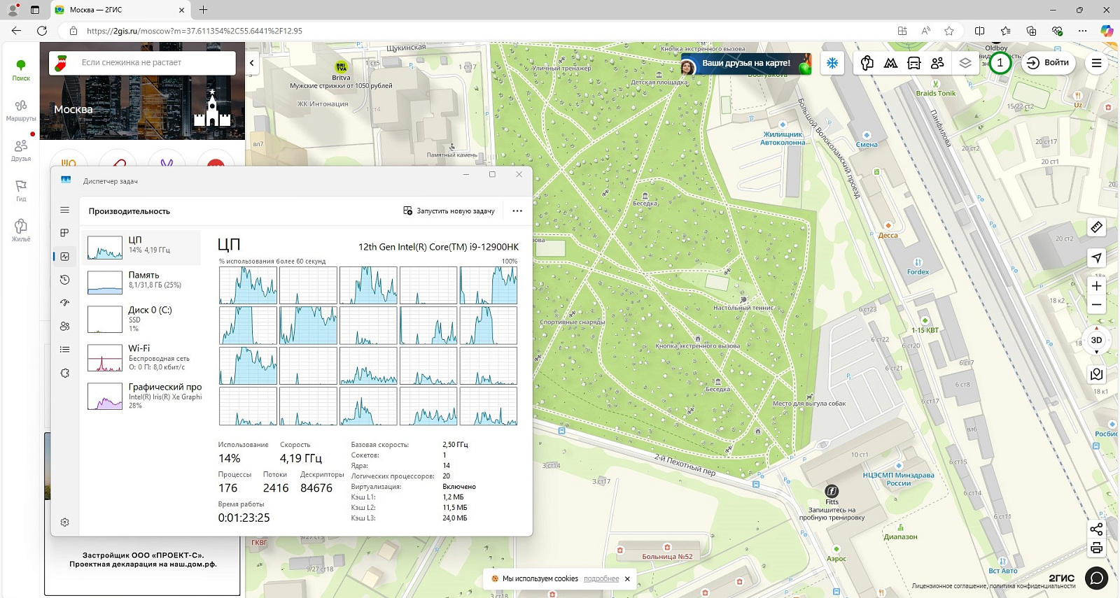Open Edge settings and more menu
The image size is (1120, 598).
point(1083,31)
